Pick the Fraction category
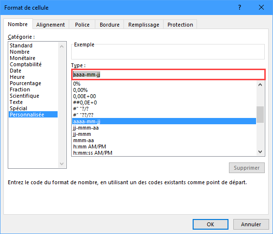 33,89
